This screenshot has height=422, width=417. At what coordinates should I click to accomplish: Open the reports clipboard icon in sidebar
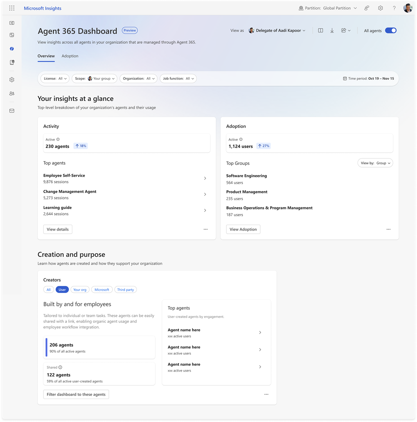(x=12, y=63)
